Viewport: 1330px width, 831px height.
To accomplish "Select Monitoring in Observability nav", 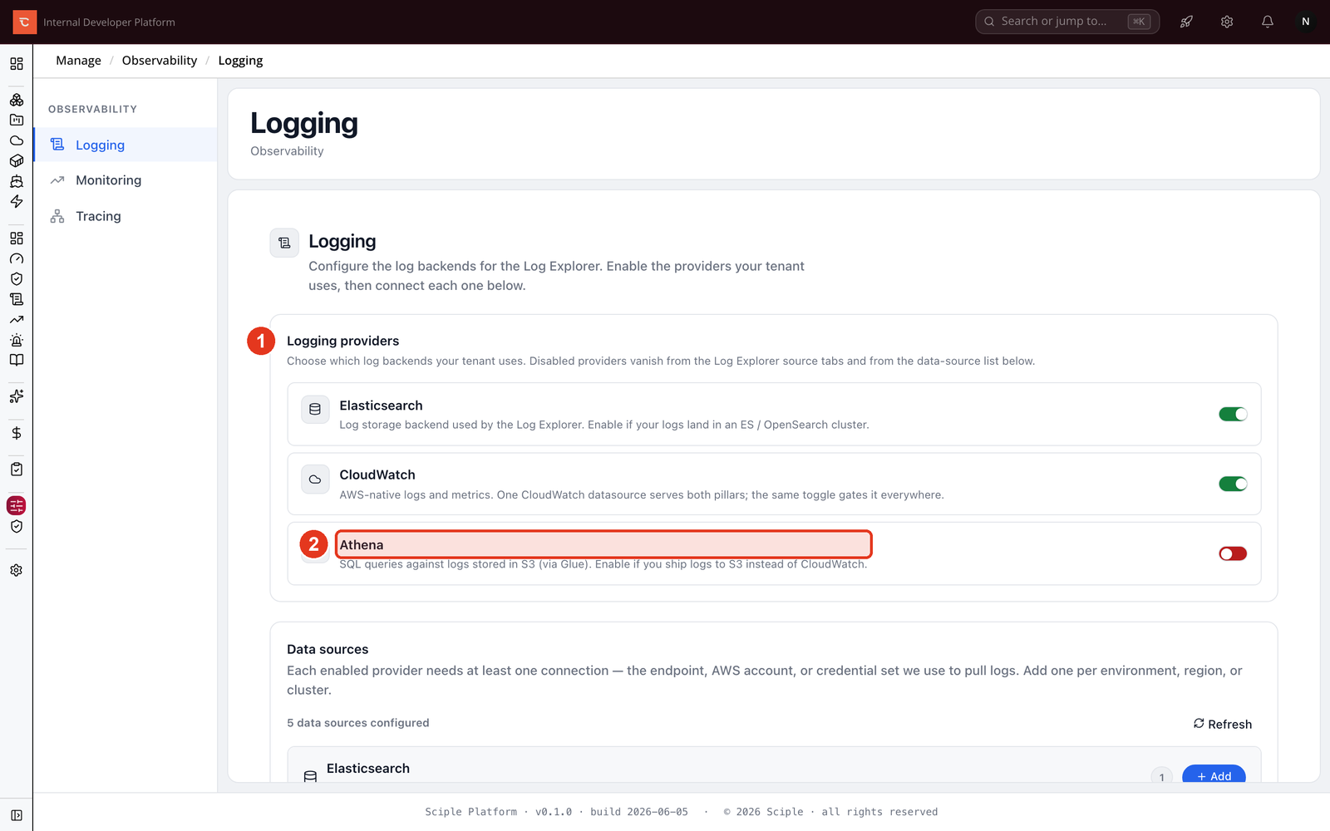I will pyautogui.click(x=126, y=180).
